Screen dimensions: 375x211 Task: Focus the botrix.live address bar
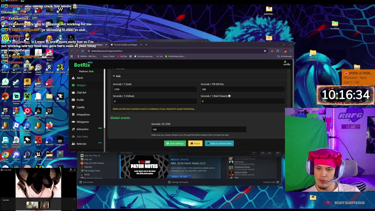[176, 51]
